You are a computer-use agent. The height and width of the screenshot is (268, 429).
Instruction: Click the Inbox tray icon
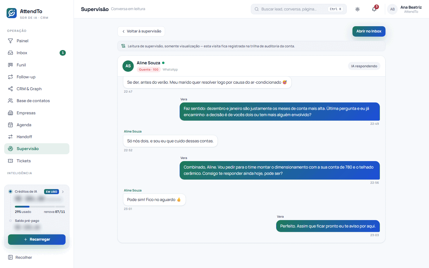click(x=10, y=53)
